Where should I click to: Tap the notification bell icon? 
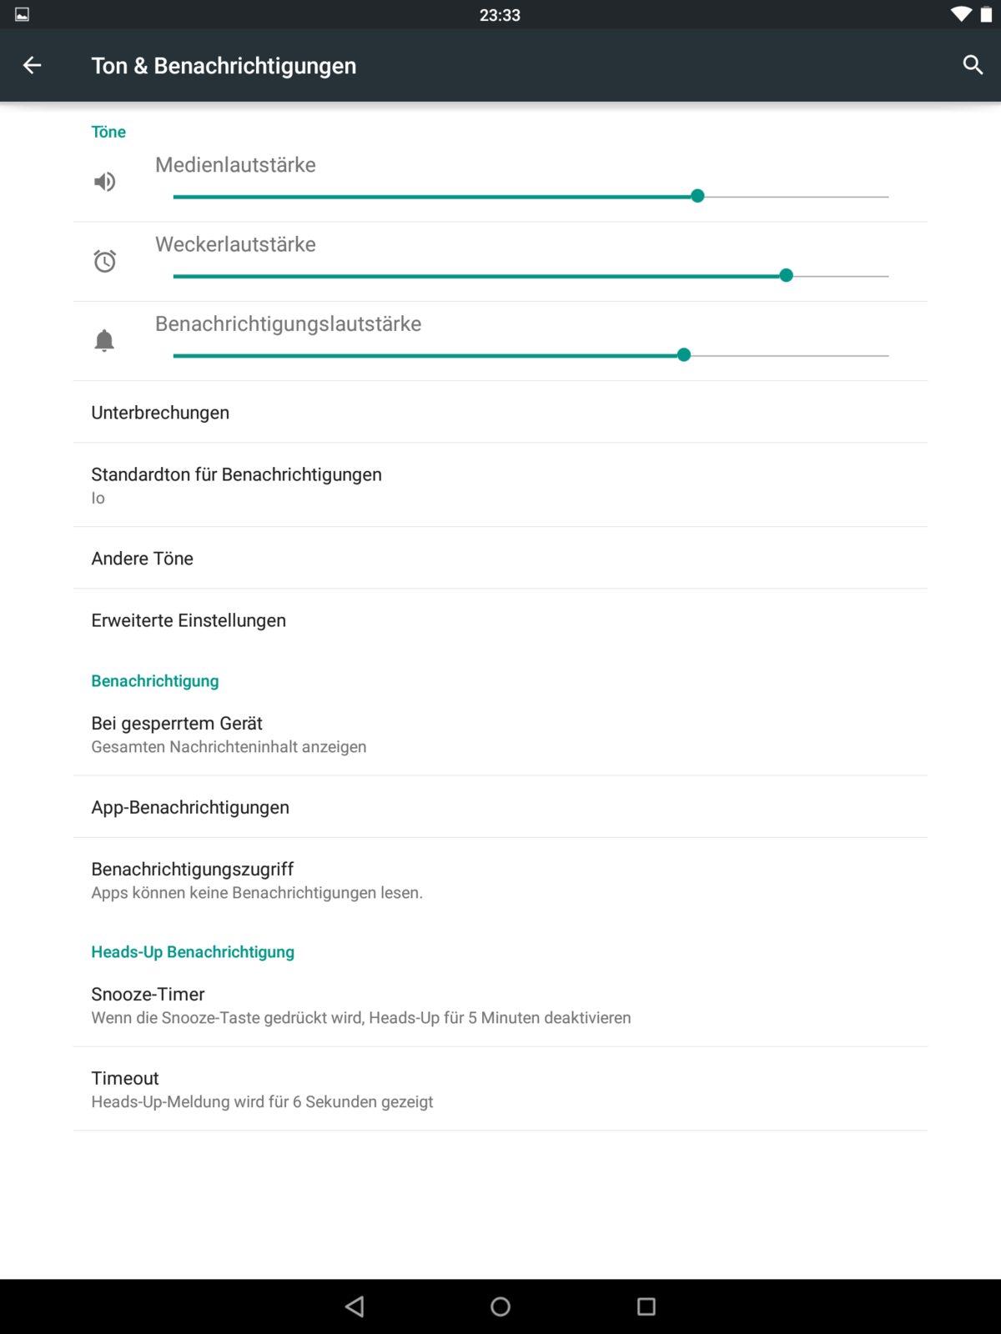pos(104,340)
